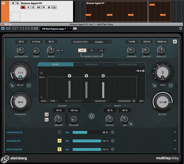Open the JW Beat Repeat stage 1 preset selector
Viewport: 184px width, 164px height.
(x=54, y=29)
